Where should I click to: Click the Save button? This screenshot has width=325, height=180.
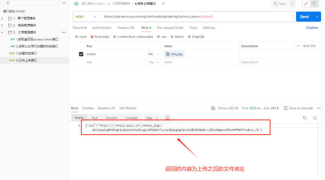280,3
